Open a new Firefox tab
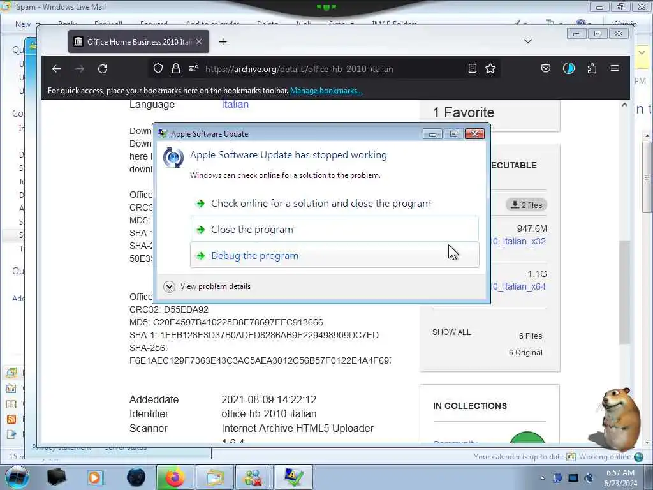This screenshot has height=490, width=653. click(223, 41)
